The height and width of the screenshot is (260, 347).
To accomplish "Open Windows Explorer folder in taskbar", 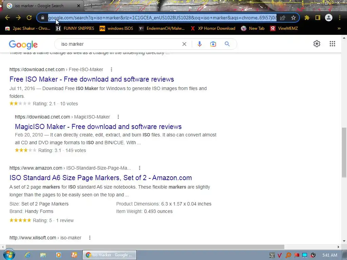I will [43, 255].
